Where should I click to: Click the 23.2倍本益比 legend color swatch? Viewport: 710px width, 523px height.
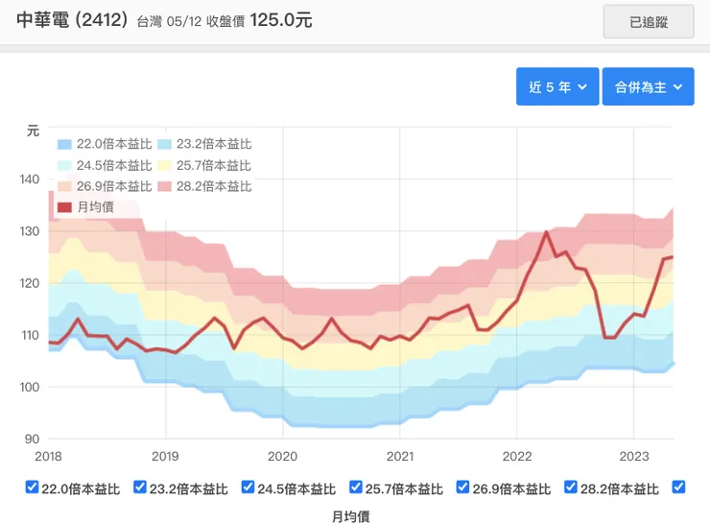pyautogui.click(x=164, y=145)
